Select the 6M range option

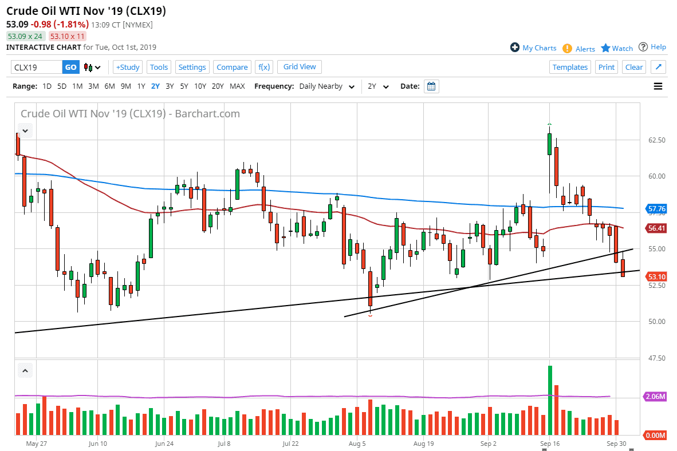[109, 86]
